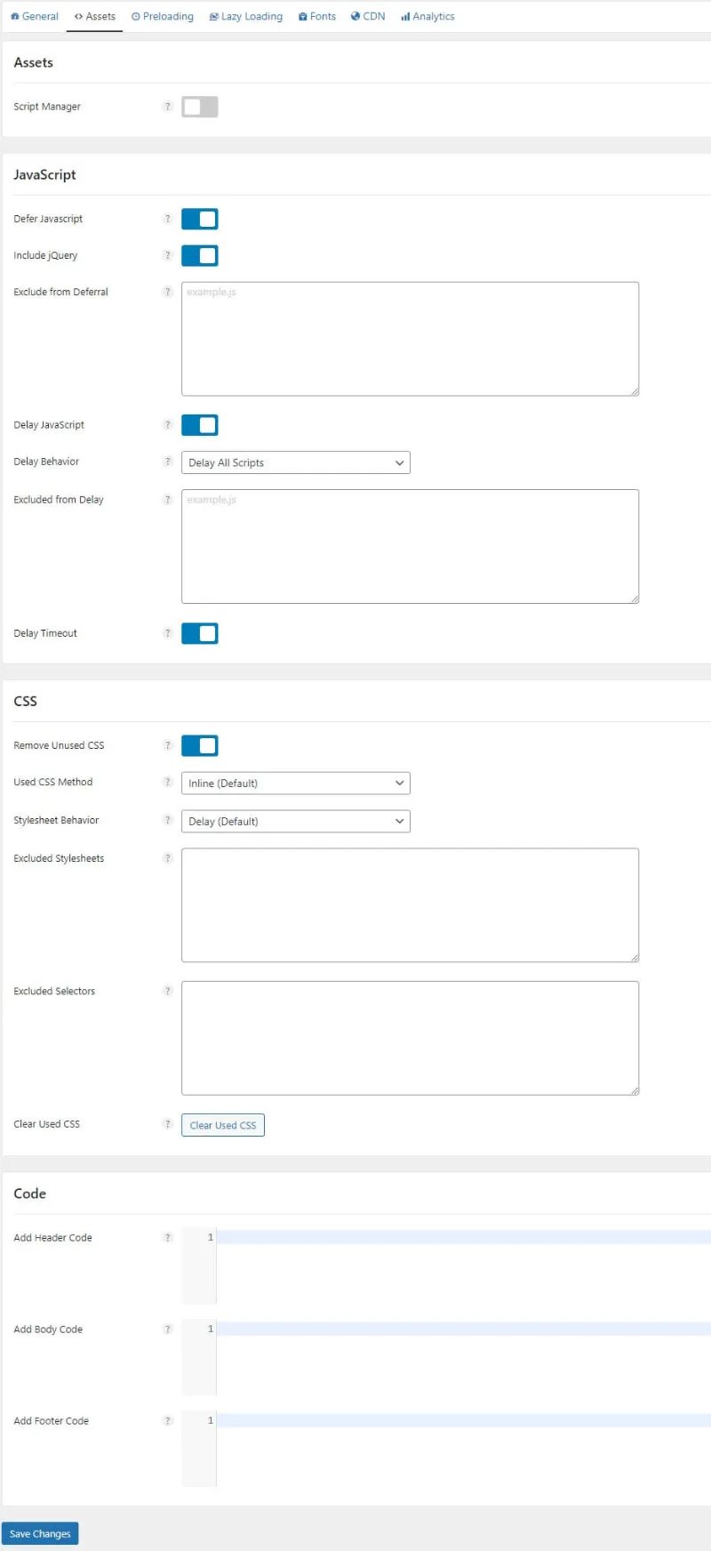Click help icon for Remove Unused CSS
Viewport: 711px width, 1551px height.
pyautogui.click(x=167, y=745)
